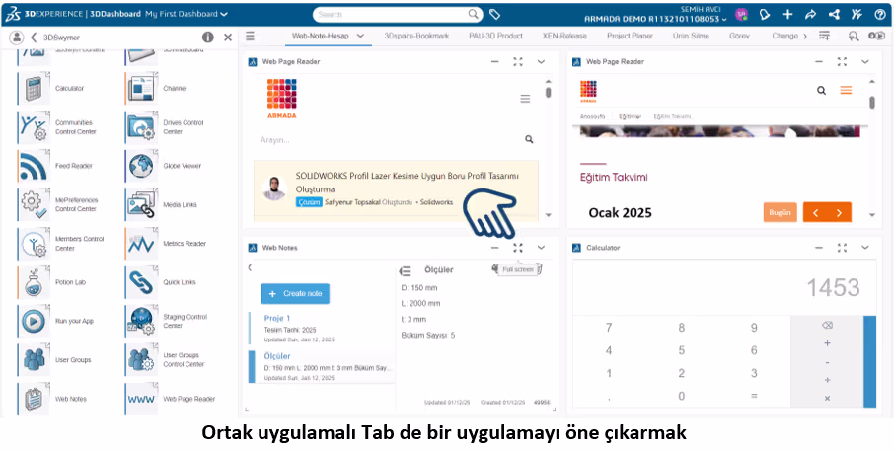Go to the previous month in Eğitim Takvimi
The image size is (894, 452).
[x=815, y=212]
